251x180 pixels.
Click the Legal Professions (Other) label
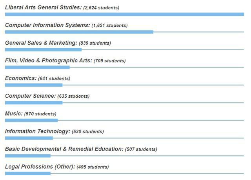pos(40,167)
